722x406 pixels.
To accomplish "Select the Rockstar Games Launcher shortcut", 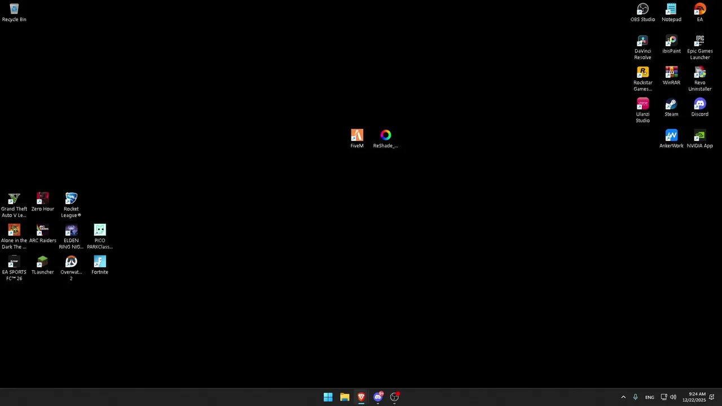I will pyautogui.click(x=642, y=79).
